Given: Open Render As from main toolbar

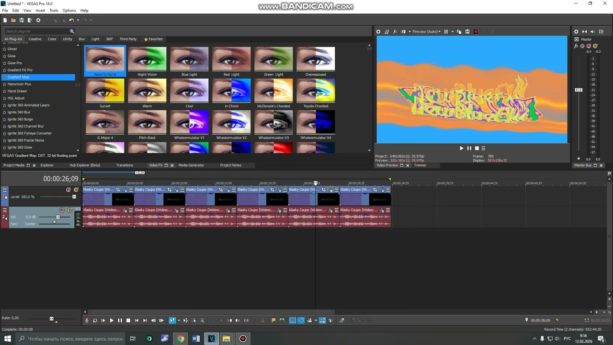Looking at the screenshot, I should tap(30, 20).
